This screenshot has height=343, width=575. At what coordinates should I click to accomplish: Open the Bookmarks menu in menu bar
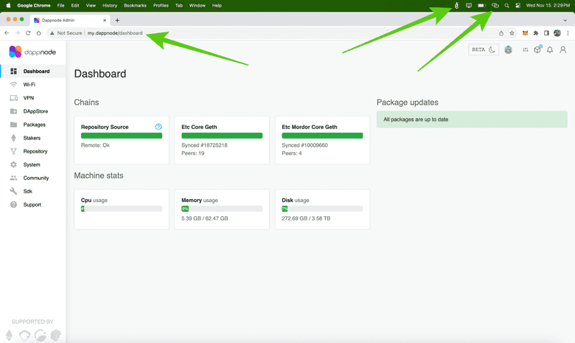tap(135, 5)
